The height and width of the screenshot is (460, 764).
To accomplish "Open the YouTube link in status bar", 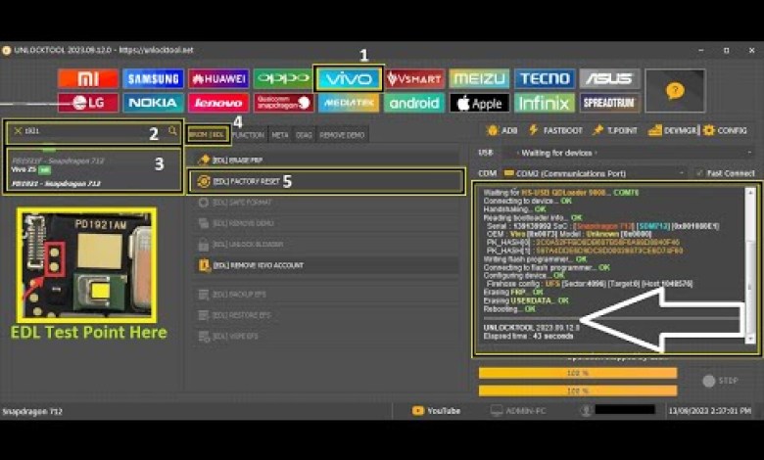I will tap(436, 411).
